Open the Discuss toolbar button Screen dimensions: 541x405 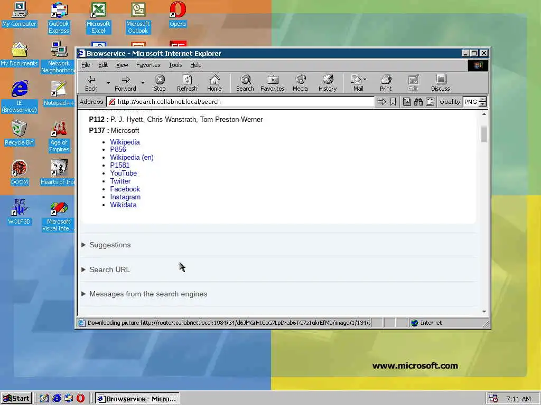click(x=441, y=83)
